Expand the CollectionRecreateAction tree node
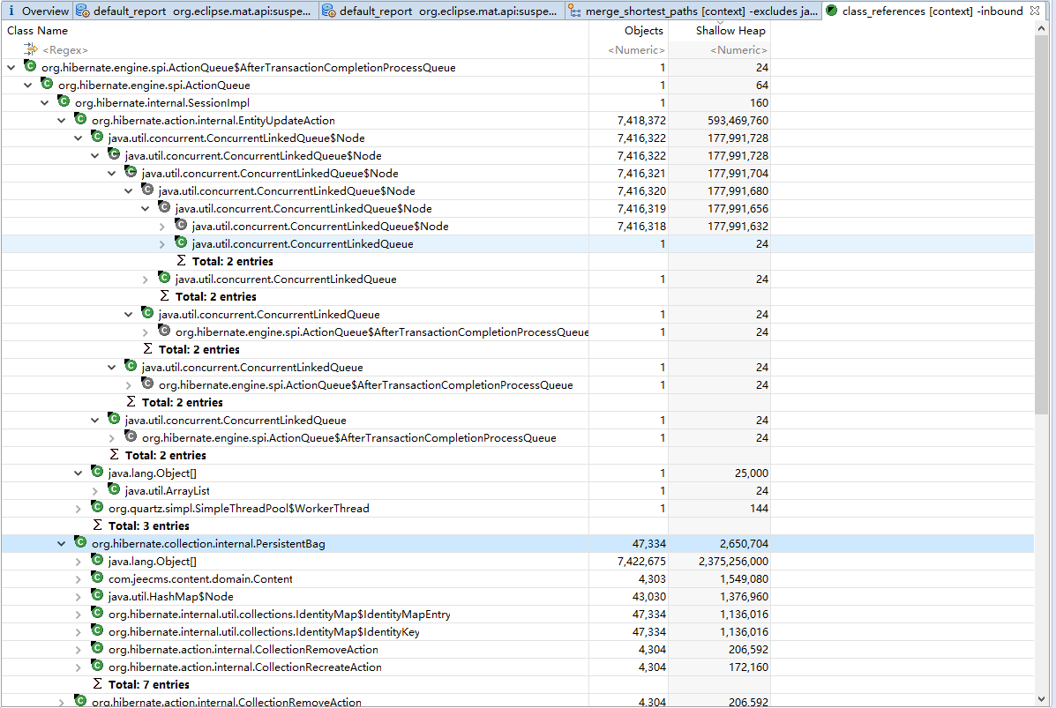Screen dimensions: 1056x708 click(x=78, y=667)
